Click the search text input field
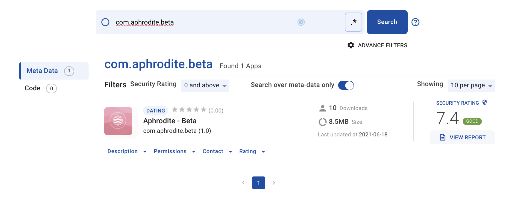Image resolution: width=522 pixels, height=198 pixels. [204, 22]
